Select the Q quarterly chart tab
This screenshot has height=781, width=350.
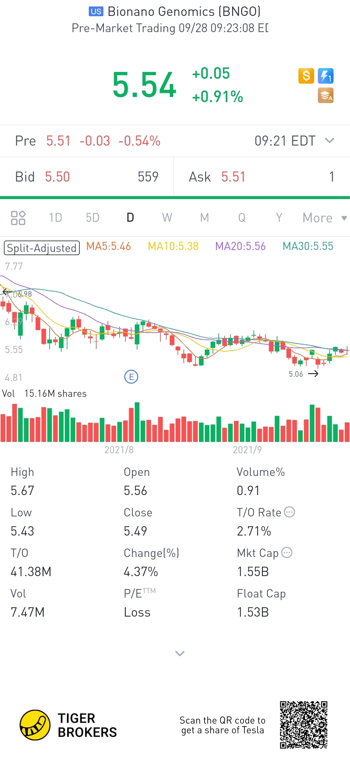242,218
